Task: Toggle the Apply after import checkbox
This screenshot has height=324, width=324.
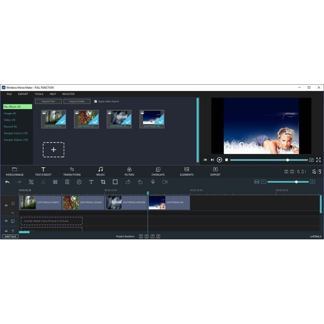Action: (96, 102)
